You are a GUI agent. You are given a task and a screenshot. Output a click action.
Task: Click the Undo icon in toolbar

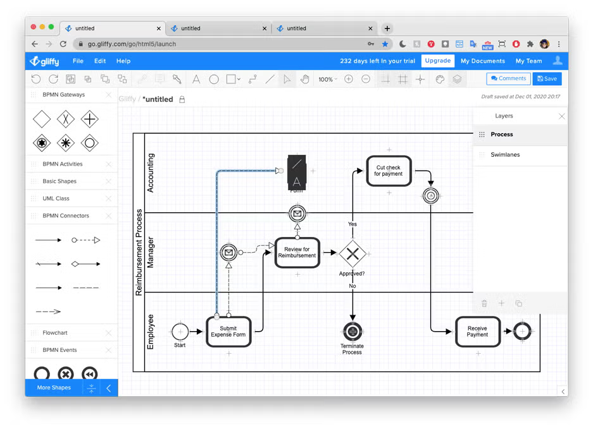pyautogui.click(x=36, y=79)
